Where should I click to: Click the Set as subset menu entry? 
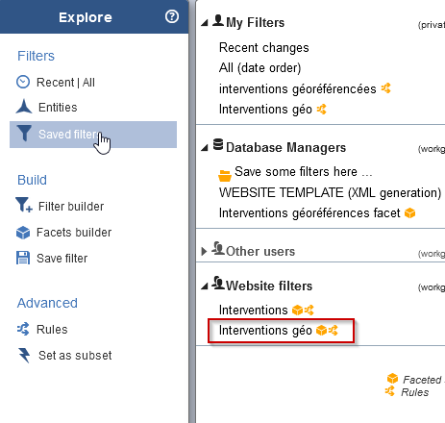(75, 356)
